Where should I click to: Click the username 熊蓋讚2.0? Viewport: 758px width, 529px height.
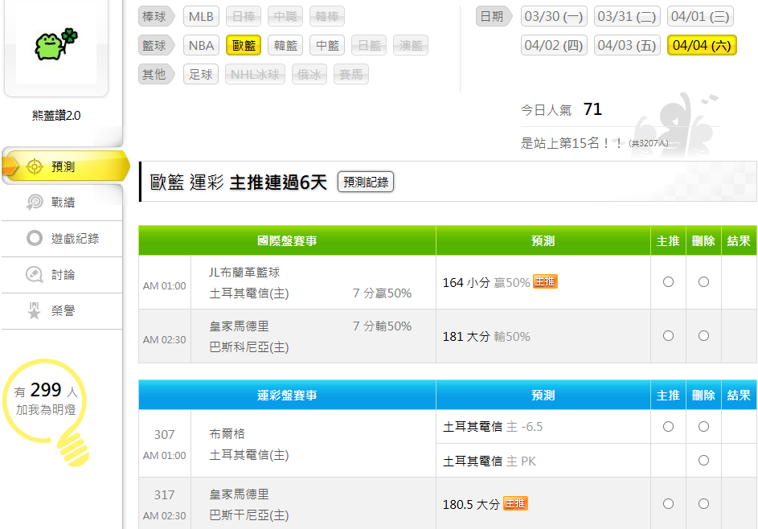pyautogui.click(x=56, y=116)
